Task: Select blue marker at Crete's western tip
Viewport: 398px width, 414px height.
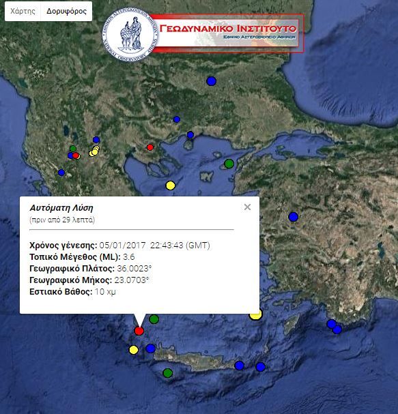Action: (x=150, y=349)
